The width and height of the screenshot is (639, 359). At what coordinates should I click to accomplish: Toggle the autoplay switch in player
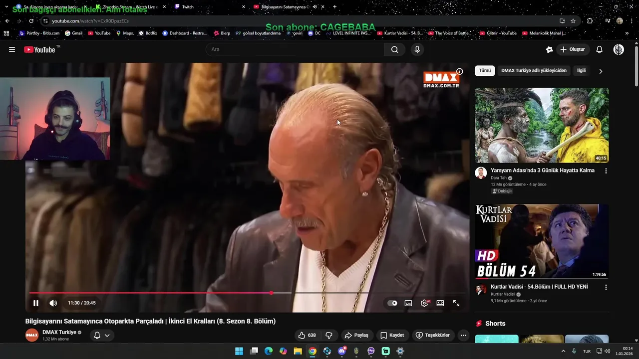point(393,303)
